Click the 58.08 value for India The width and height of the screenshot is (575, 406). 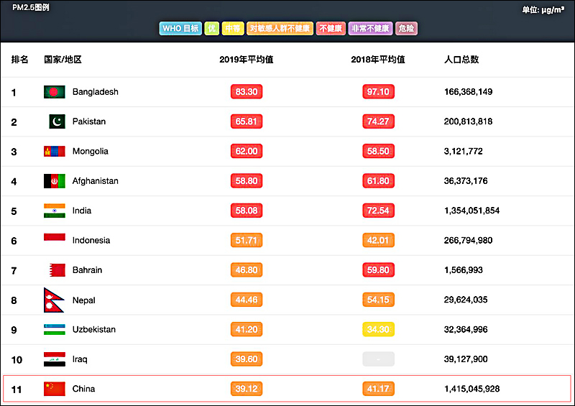[x=247, y=211]
